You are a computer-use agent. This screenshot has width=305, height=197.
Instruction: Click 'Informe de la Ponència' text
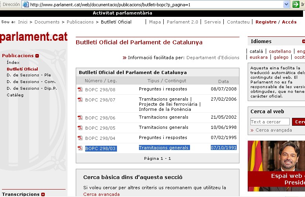165,109
